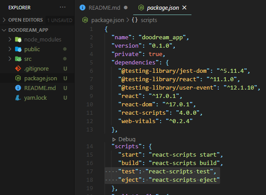Expand the src folder chevron
Image resolution: width=266 pixels, height=195 pixels.
(10, 59)
